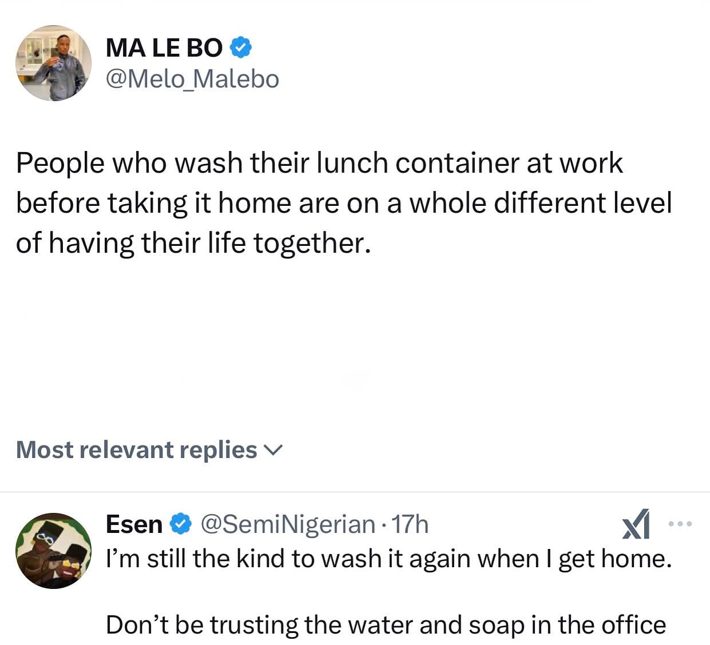The width and height of the screenshot is (710, 645).
Task: Click the tweet line 'of having their life together.'
Action: click(x=193, y=243)
